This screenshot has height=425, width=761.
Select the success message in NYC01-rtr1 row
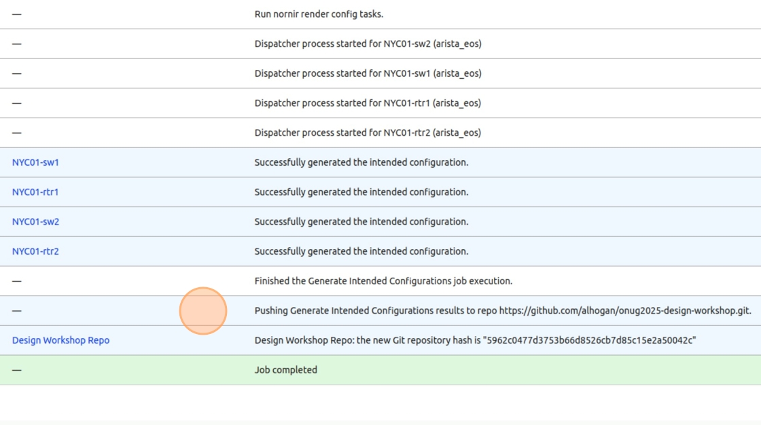click(x=361, y=192)
